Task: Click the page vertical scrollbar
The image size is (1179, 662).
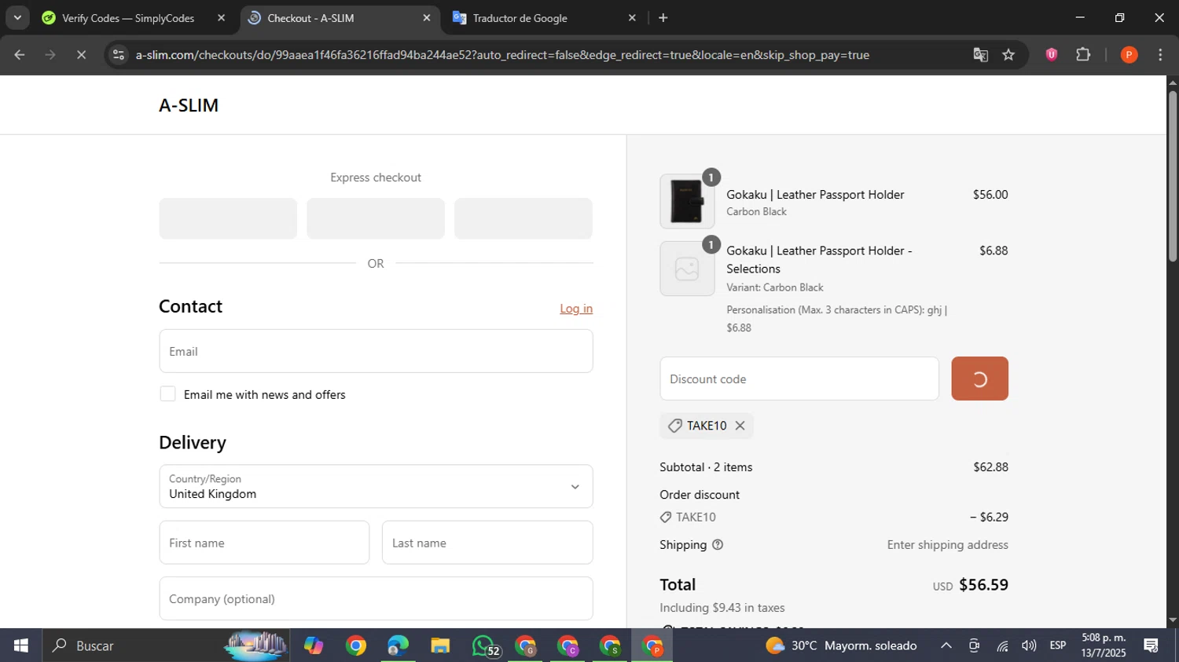Action: click(x=1173, y=177)
